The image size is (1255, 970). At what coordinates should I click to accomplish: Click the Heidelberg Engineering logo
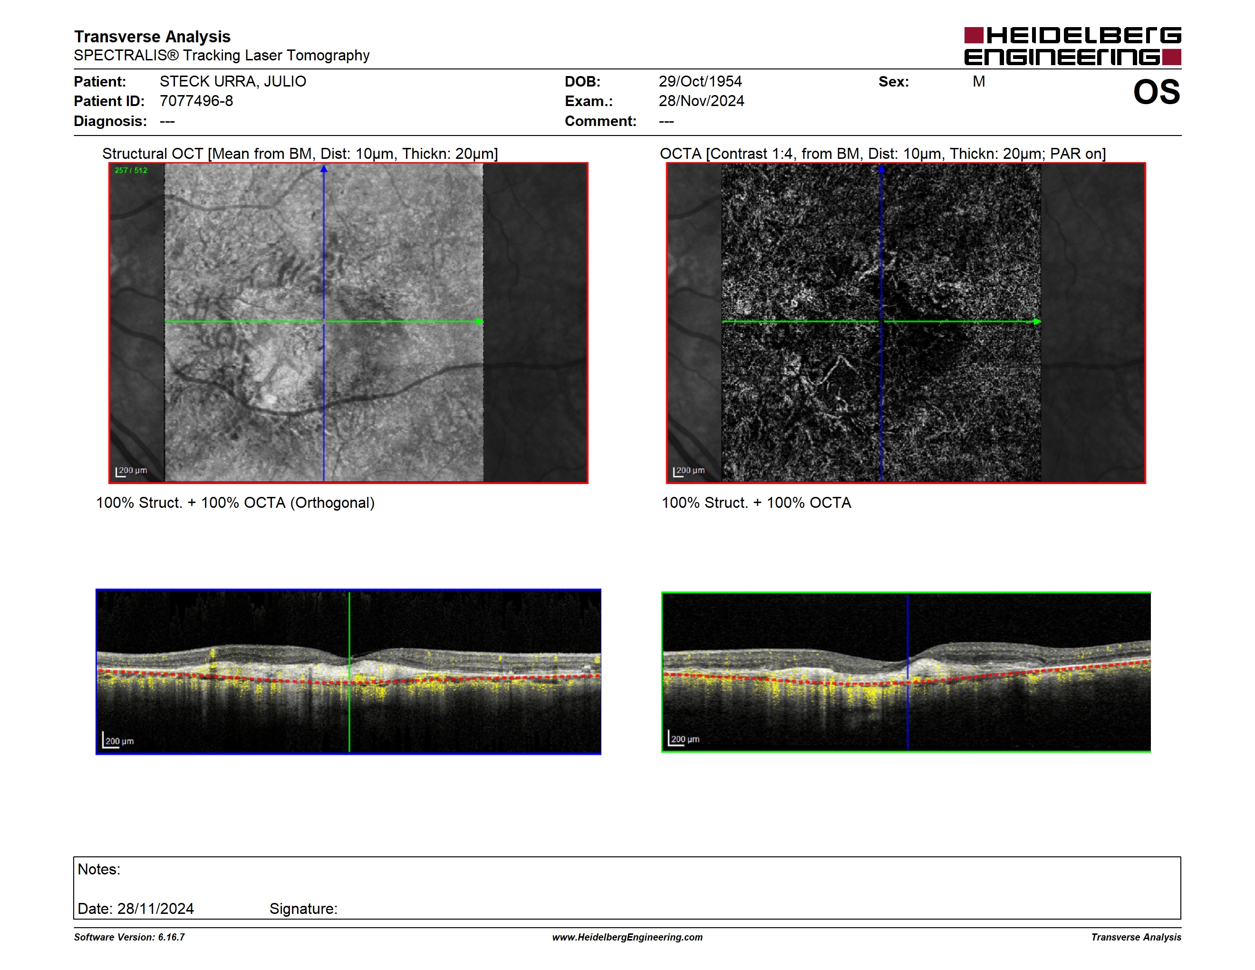(x=1072, y=46)
